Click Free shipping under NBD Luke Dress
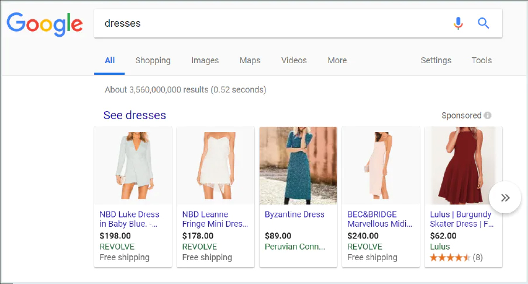The width and height of the screenshot is (528, 284). tap(125, 258)
